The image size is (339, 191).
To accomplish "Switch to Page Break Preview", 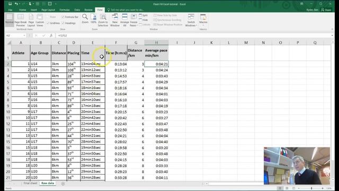I will pyautogui.click(x=21, y=20).
